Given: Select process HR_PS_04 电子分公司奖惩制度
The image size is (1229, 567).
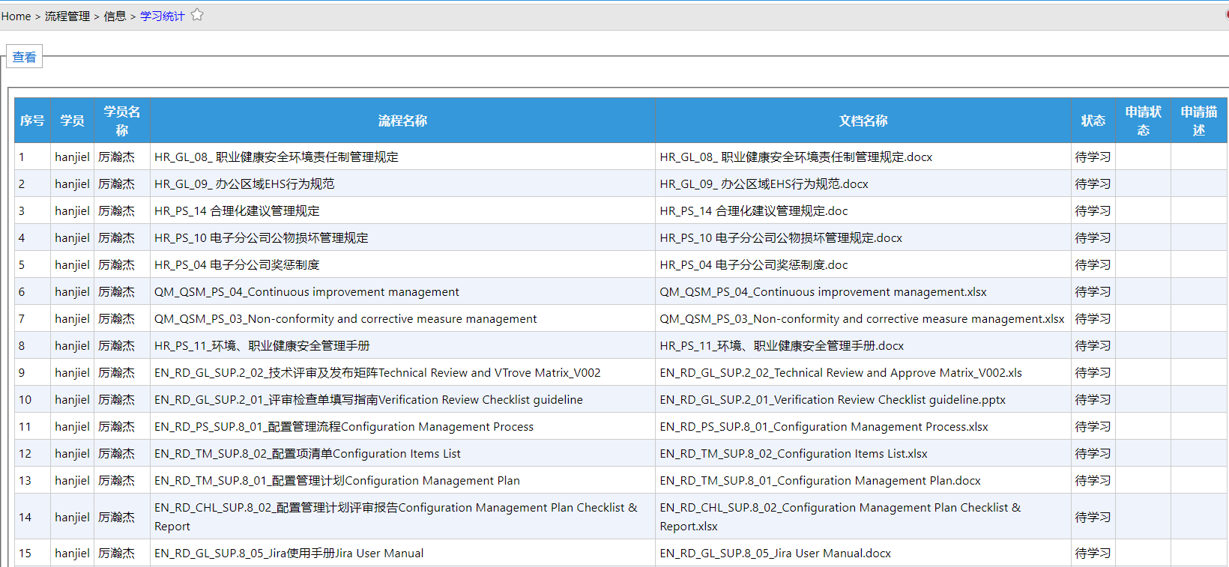Looking at the screenshot, I should (237, 265).
